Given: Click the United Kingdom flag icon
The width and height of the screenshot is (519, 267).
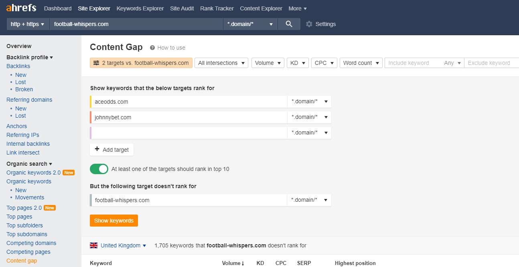Looking at the screenshot, I should [94, 245].
